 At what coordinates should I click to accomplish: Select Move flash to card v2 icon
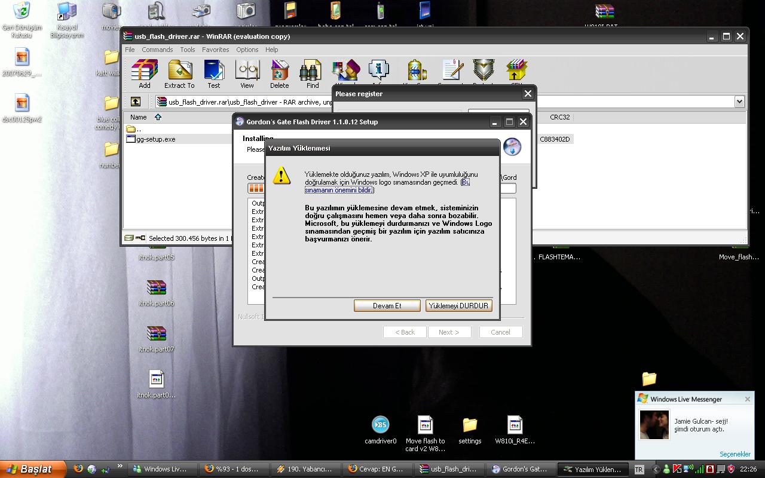[425, 434]
